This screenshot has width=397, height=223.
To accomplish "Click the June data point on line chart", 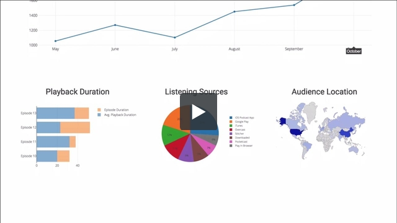I will coord(115,25).
